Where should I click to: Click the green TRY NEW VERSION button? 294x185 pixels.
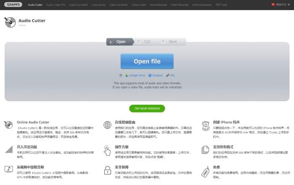[147, 108]
